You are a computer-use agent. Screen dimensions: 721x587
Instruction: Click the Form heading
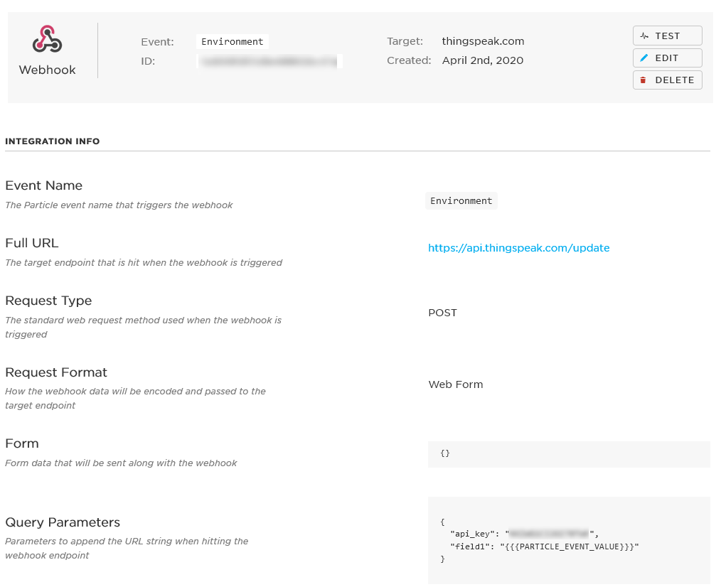click(x=22, y=443)
